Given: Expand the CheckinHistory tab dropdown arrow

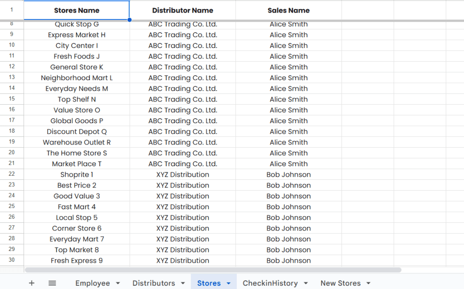Looking at the screenshot, I should tap(306, 284).
